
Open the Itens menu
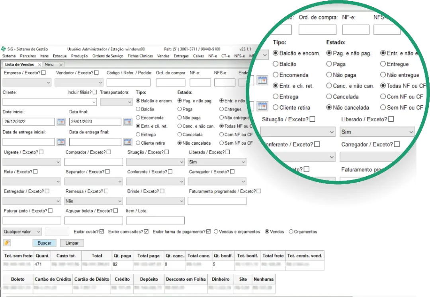click(44, 56)
